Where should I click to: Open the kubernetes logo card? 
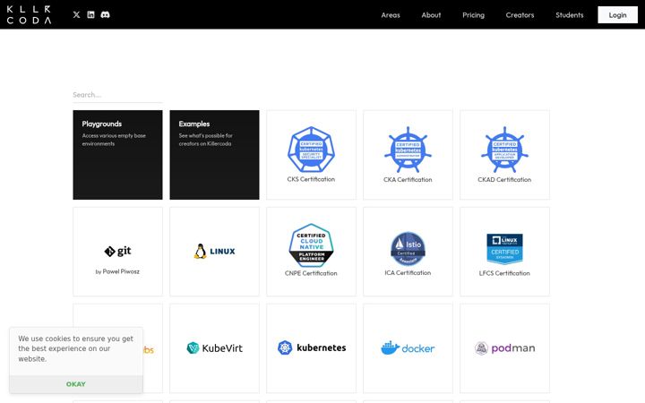(311, 347)
